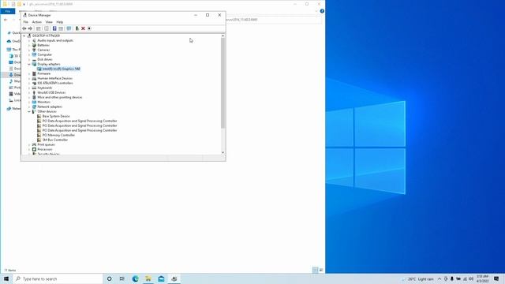
Task: Open Task View from the taskbar
Action: [x=122, y=278]
